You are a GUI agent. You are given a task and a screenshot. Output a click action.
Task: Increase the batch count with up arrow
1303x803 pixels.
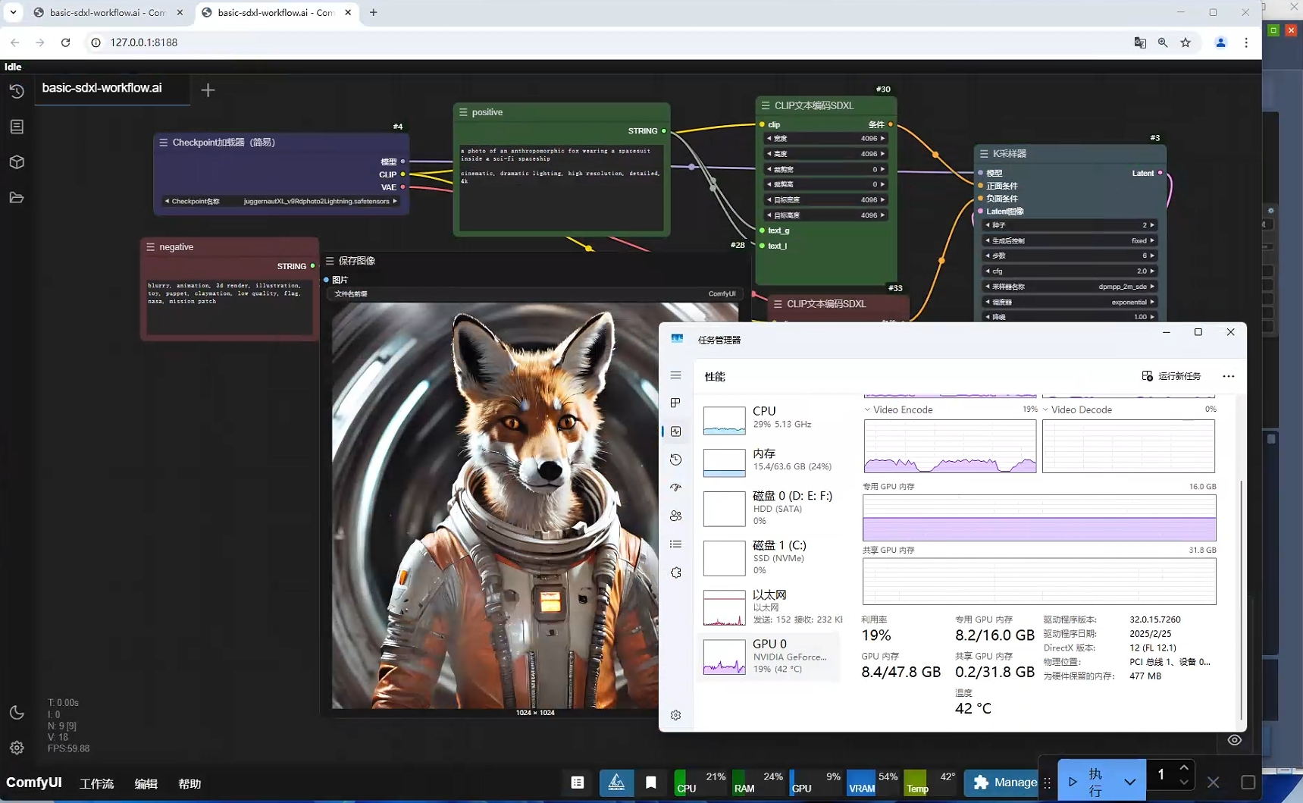1184,769
